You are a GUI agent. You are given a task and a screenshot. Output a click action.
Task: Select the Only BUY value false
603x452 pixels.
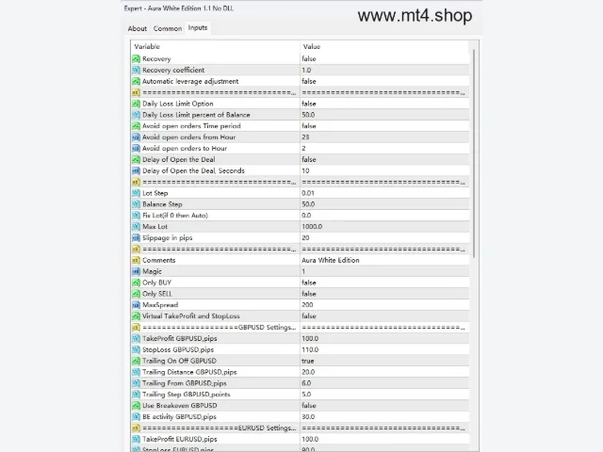tap(309, 282)
